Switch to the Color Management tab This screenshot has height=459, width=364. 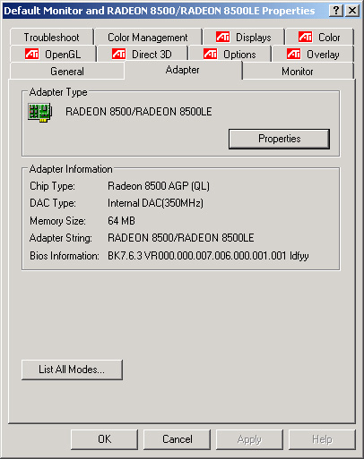pos(148,38)
